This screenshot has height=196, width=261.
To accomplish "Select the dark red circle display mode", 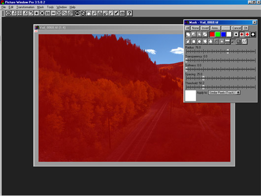I will coord(242,34).
